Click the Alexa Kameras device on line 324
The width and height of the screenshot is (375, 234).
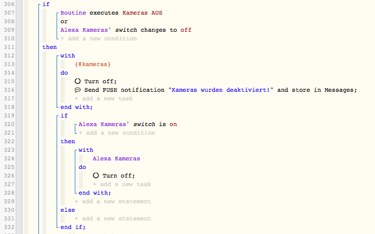(116, 159)
